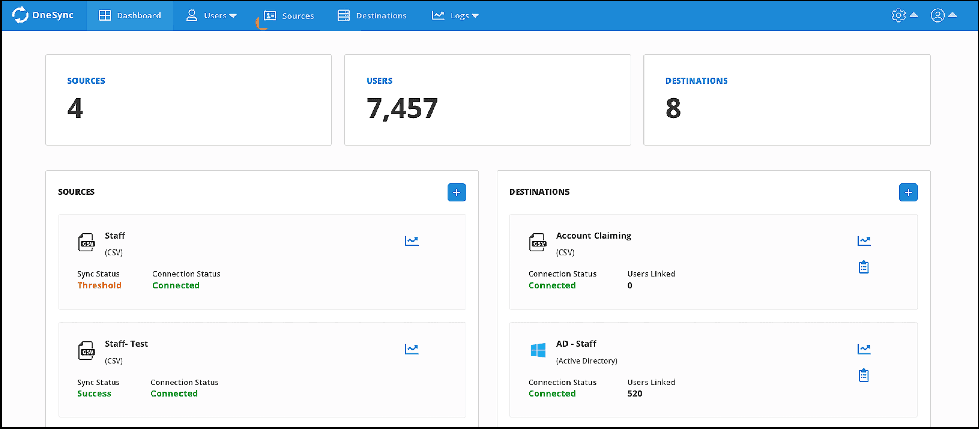Click the Success sync status text
Viewport: 979px width, 429px height.
94,393
